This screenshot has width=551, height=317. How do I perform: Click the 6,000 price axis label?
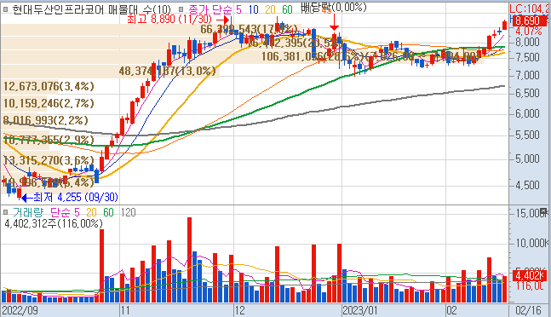(x=527, y=113)
